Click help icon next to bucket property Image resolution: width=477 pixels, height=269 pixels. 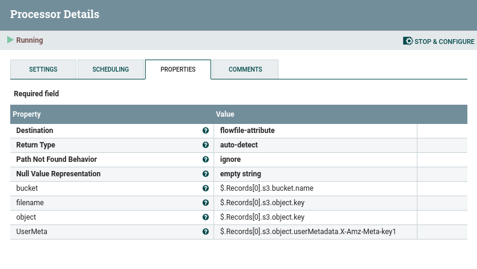[206, 188]
